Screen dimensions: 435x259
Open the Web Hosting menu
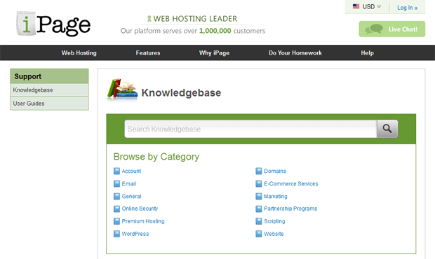pos(79,53)
